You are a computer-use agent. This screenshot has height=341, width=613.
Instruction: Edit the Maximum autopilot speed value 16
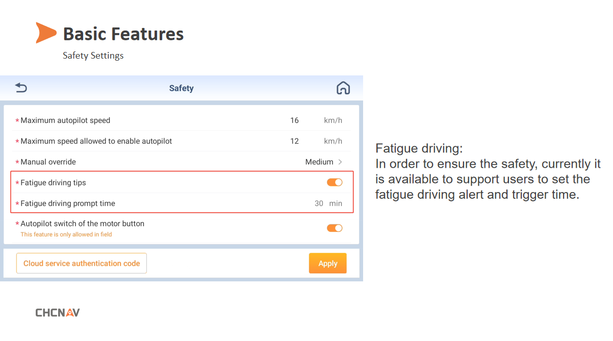(x=294, y=121)
